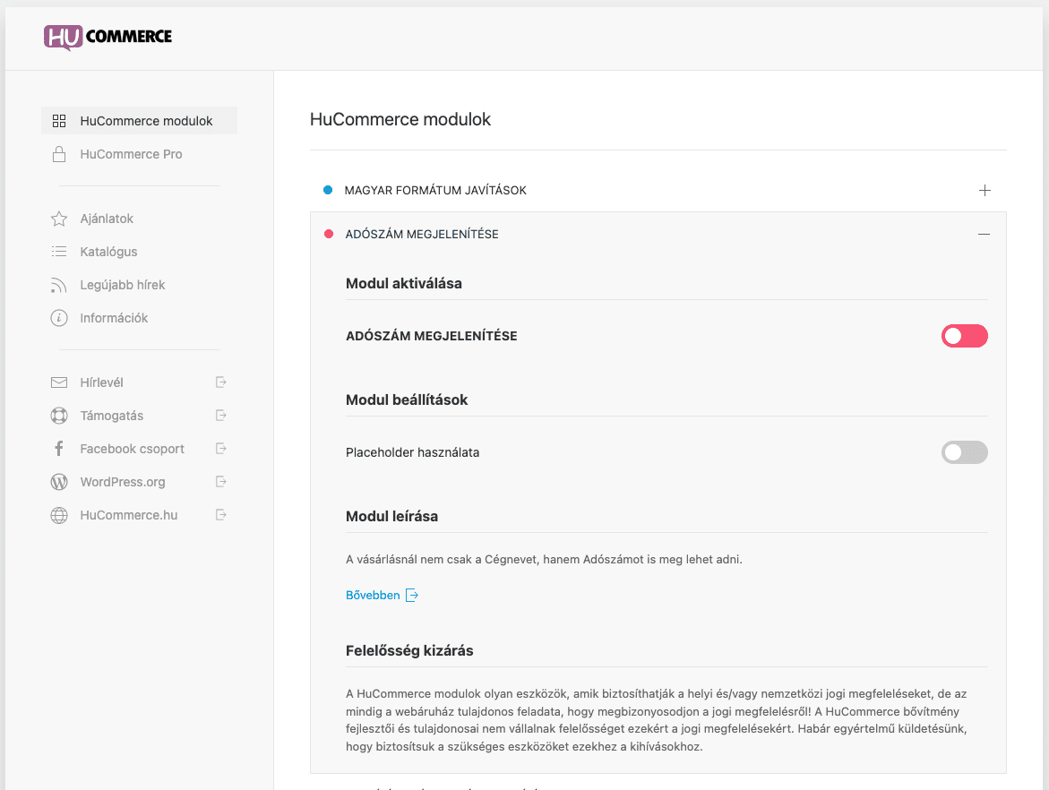
Task: Click the star icon beside Ajánlatok
Action: [59, 219]
